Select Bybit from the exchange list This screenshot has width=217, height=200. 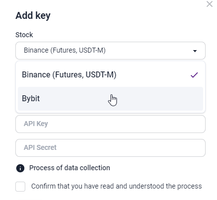point(110,99)
